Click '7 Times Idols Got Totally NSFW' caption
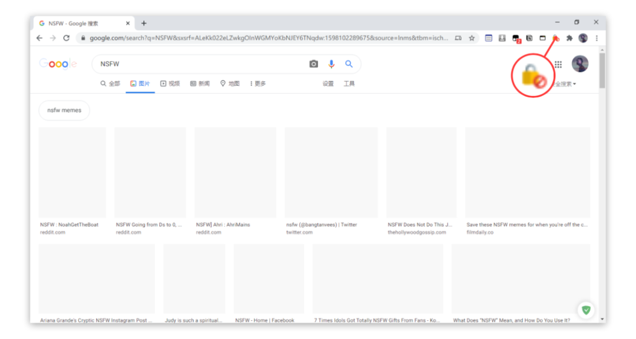The image size is (636, 339). [377, 320]
